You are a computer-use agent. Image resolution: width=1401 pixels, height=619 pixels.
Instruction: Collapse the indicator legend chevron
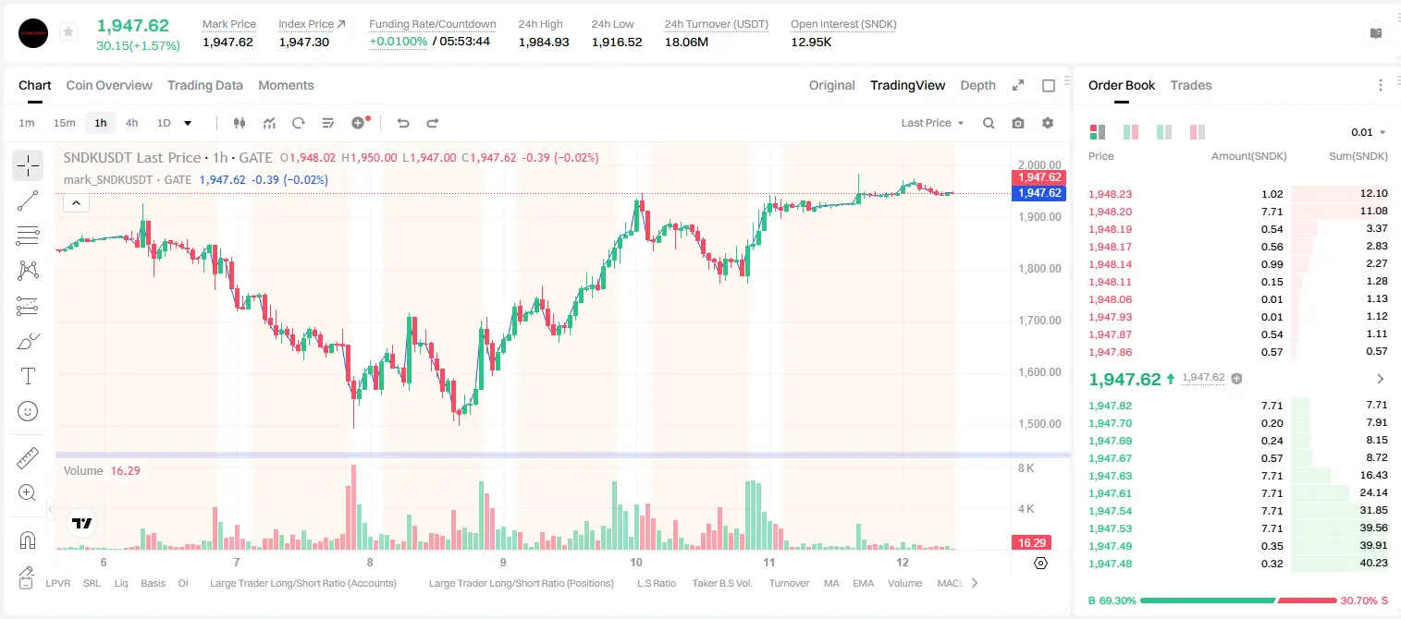tap(76, 202)
